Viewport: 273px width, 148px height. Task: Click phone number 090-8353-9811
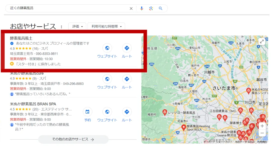click(47, 54)
